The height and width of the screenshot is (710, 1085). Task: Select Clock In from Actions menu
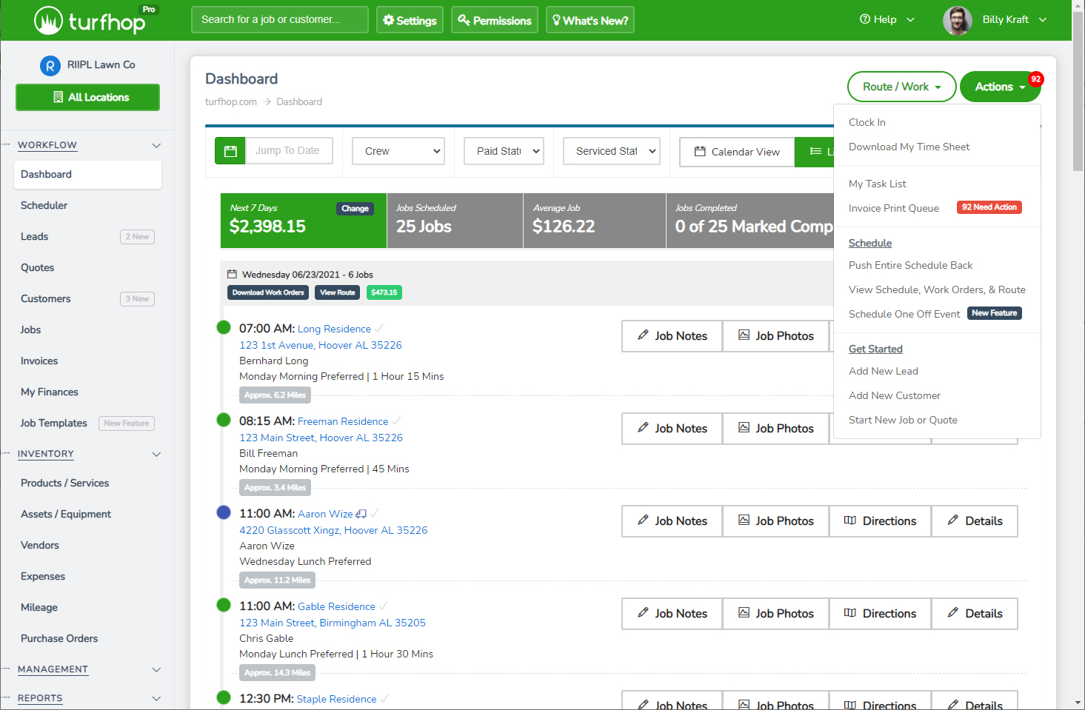[867, 122]
